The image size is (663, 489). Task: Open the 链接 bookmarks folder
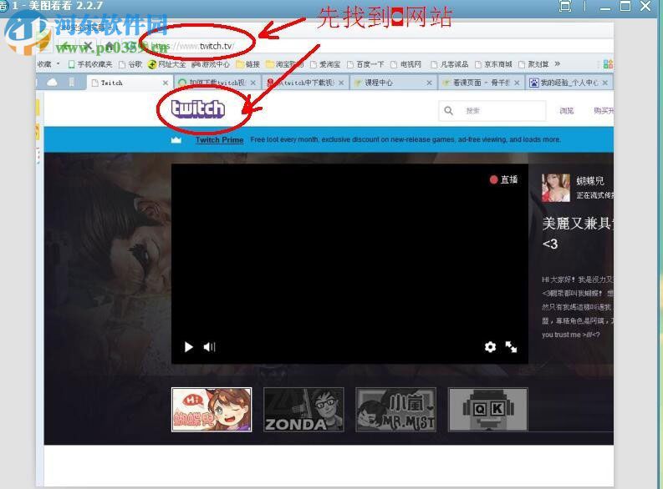pyautogui.click(x=247, y=64)
